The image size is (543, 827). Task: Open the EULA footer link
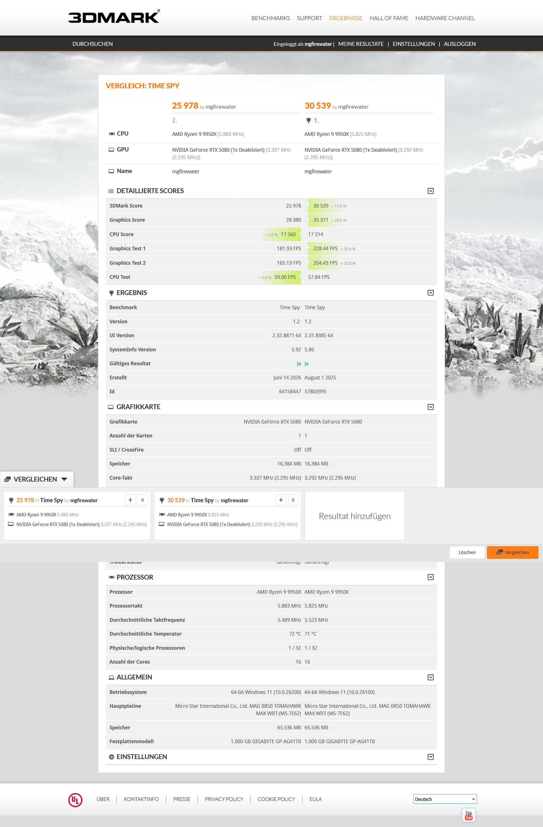315,799
